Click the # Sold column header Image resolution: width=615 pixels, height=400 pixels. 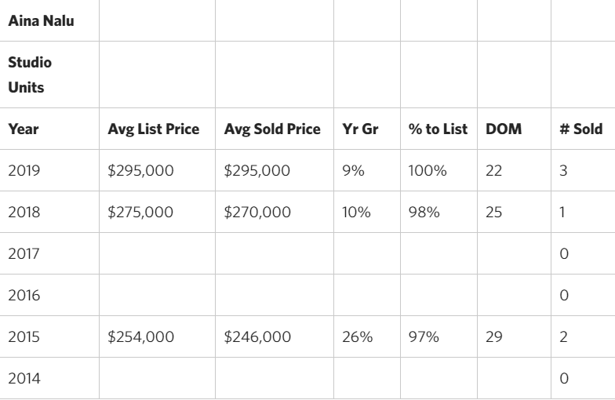click(x=584, y=129)
